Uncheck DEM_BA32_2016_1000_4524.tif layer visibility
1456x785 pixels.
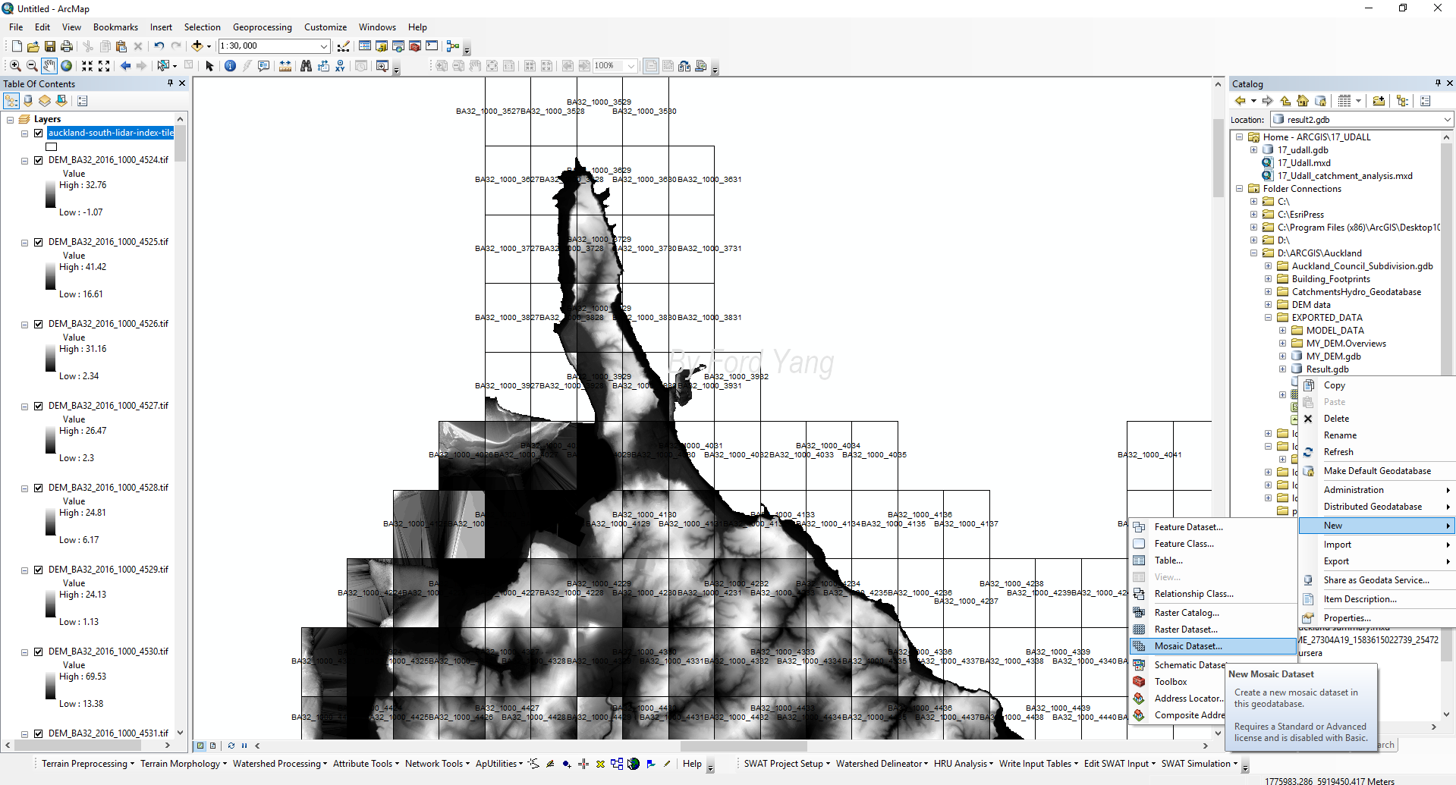38,160
